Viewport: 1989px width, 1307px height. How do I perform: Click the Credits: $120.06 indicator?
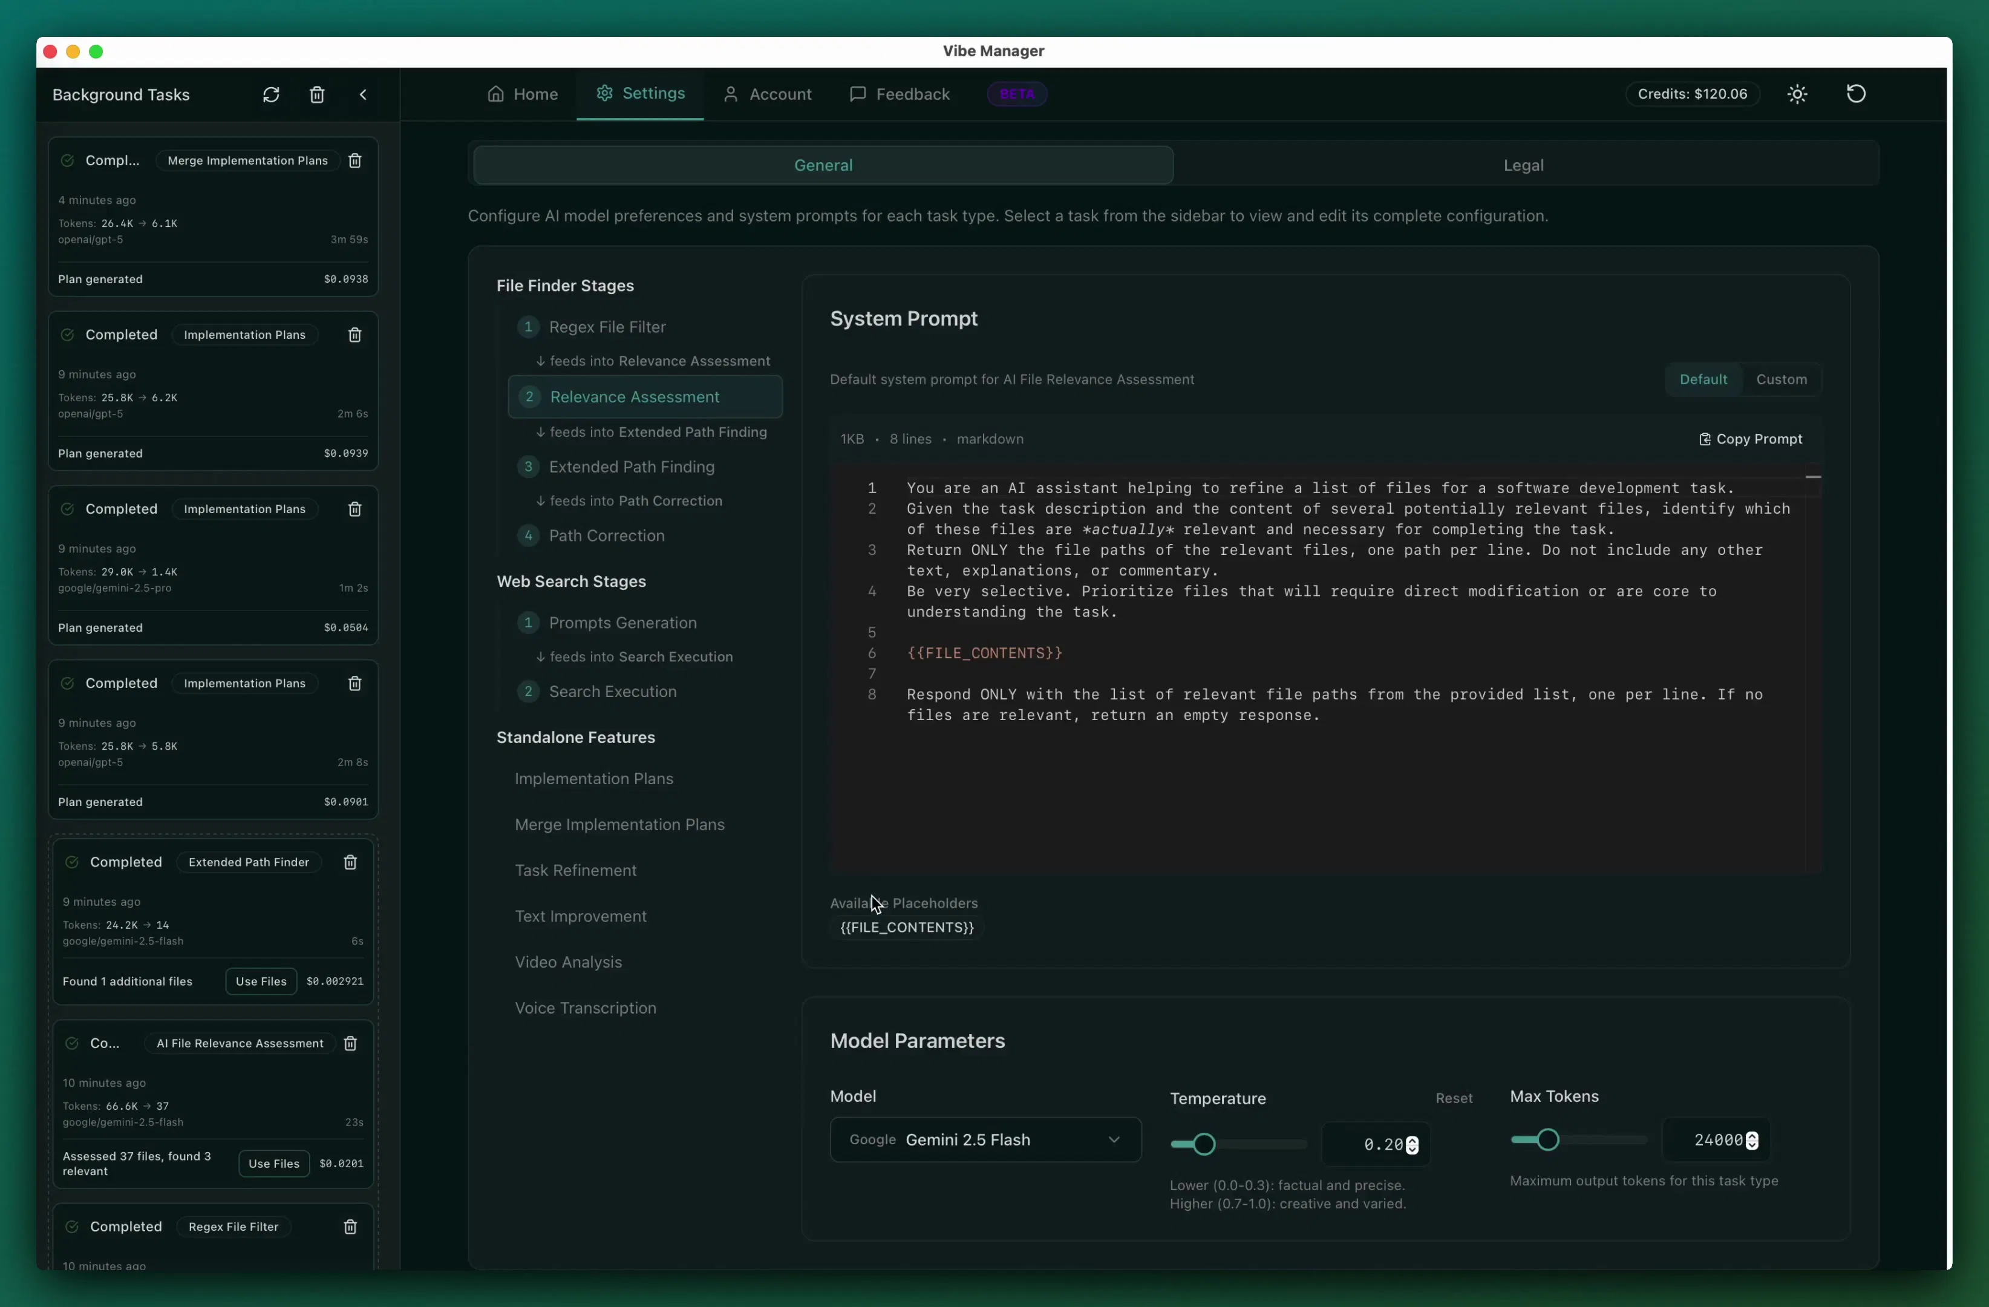(x=1693, y=94)
